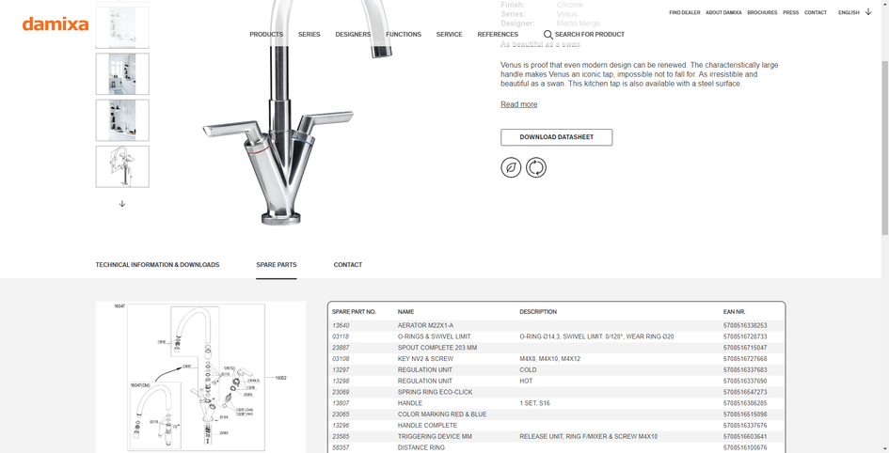Expand the Series menu

(309, 35)
